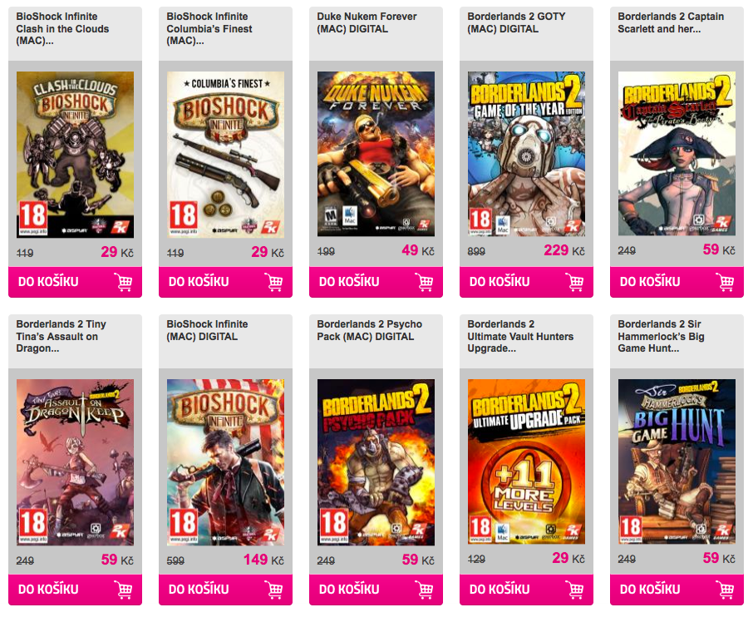Click cart icon for BioShock Clash in the Clouds
This screenshot has height=617, width=753.
point(123,282)
